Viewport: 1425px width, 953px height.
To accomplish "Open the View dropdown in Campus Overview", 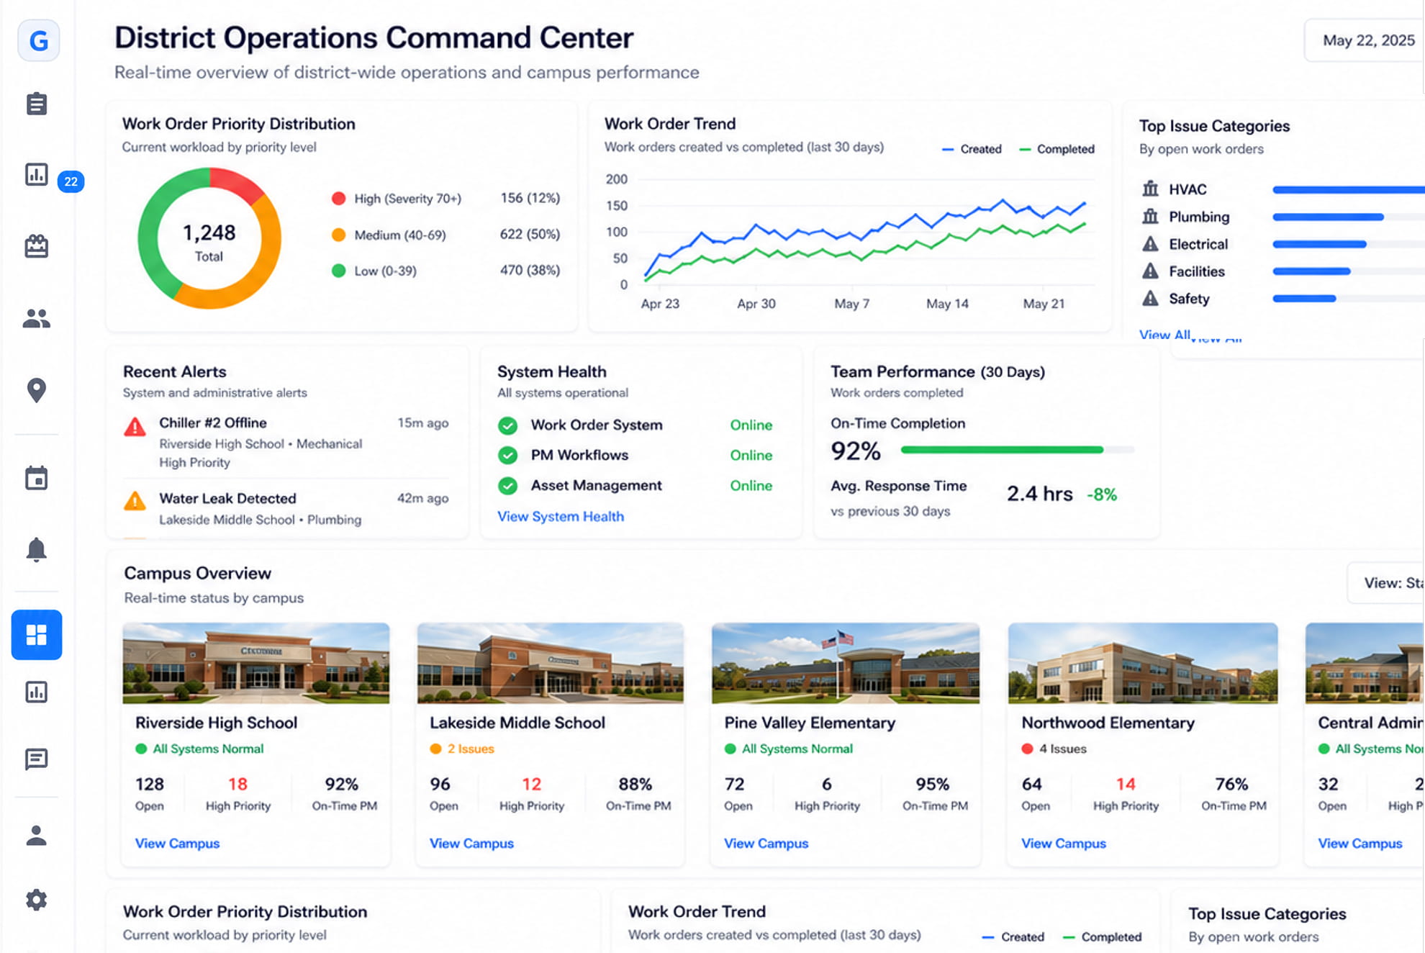I will pyautogui.click(x=1386, y=583).
